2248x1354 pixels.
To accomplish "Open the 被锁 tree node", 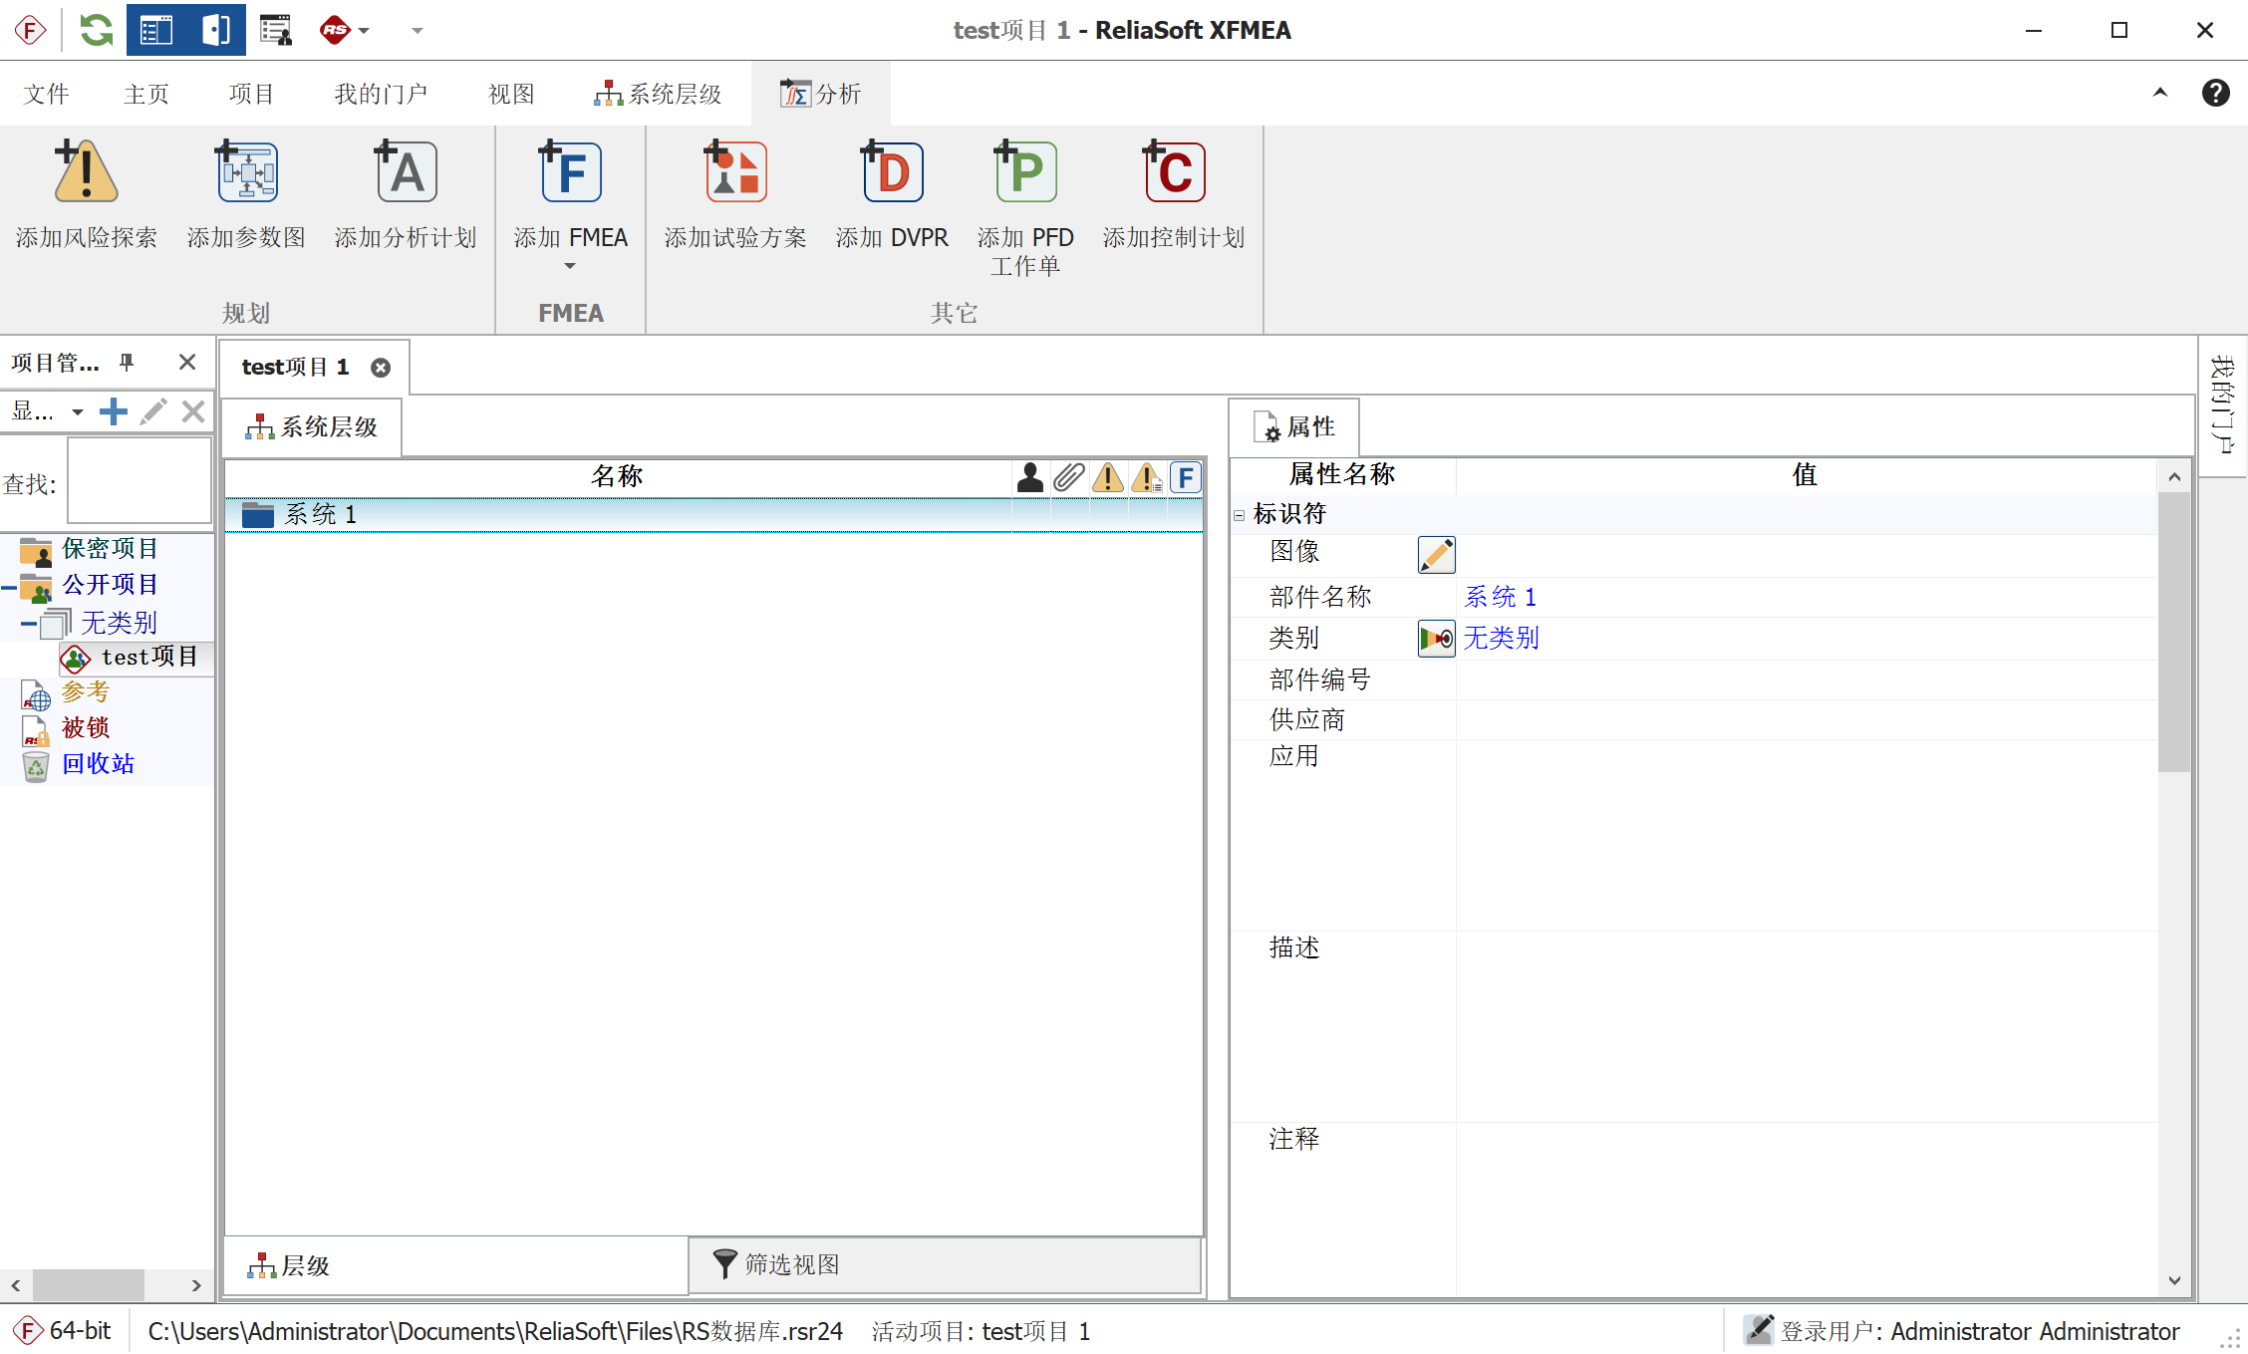I will coord(86,727).
